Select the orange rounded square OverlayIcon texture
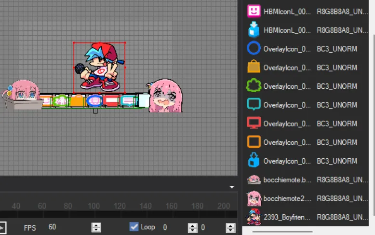Screen dimensions: 375x235 (286, 142)
